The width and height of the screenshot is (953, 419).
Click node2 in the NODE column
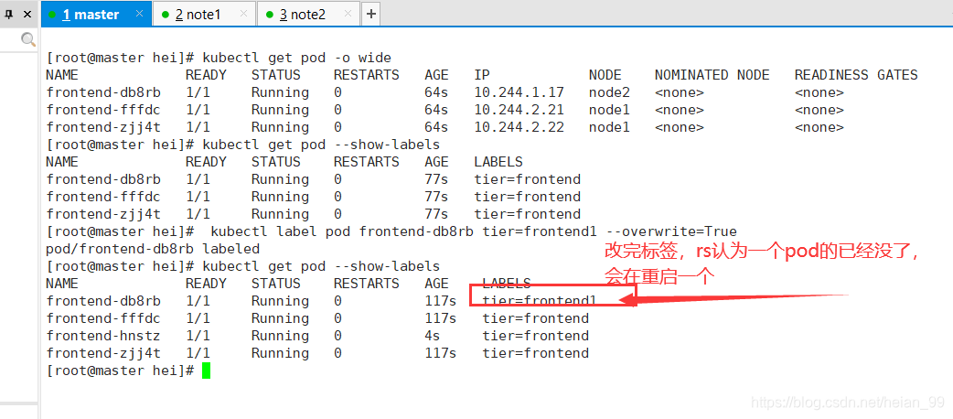[609, 92]
